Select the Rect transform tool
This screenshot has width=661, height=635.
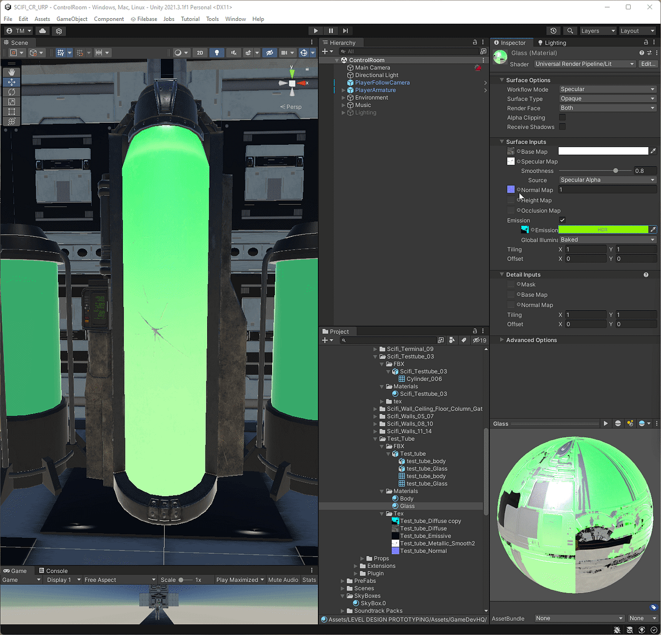pos(12,112)
